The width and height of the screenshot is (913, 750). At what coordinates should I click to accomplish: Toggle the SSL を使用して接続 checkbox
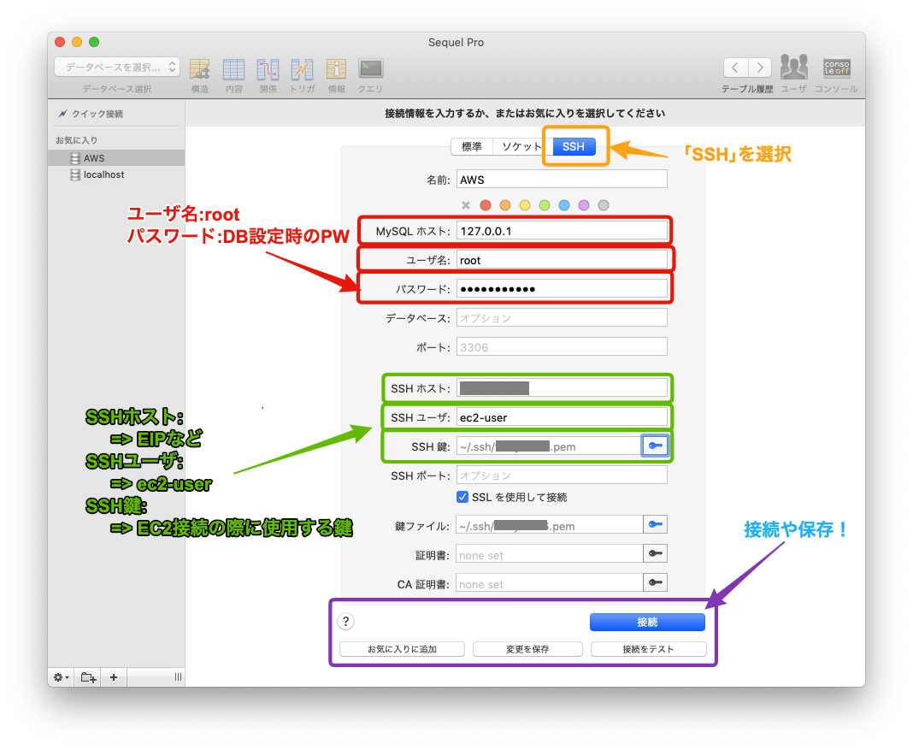coord(462,497)
